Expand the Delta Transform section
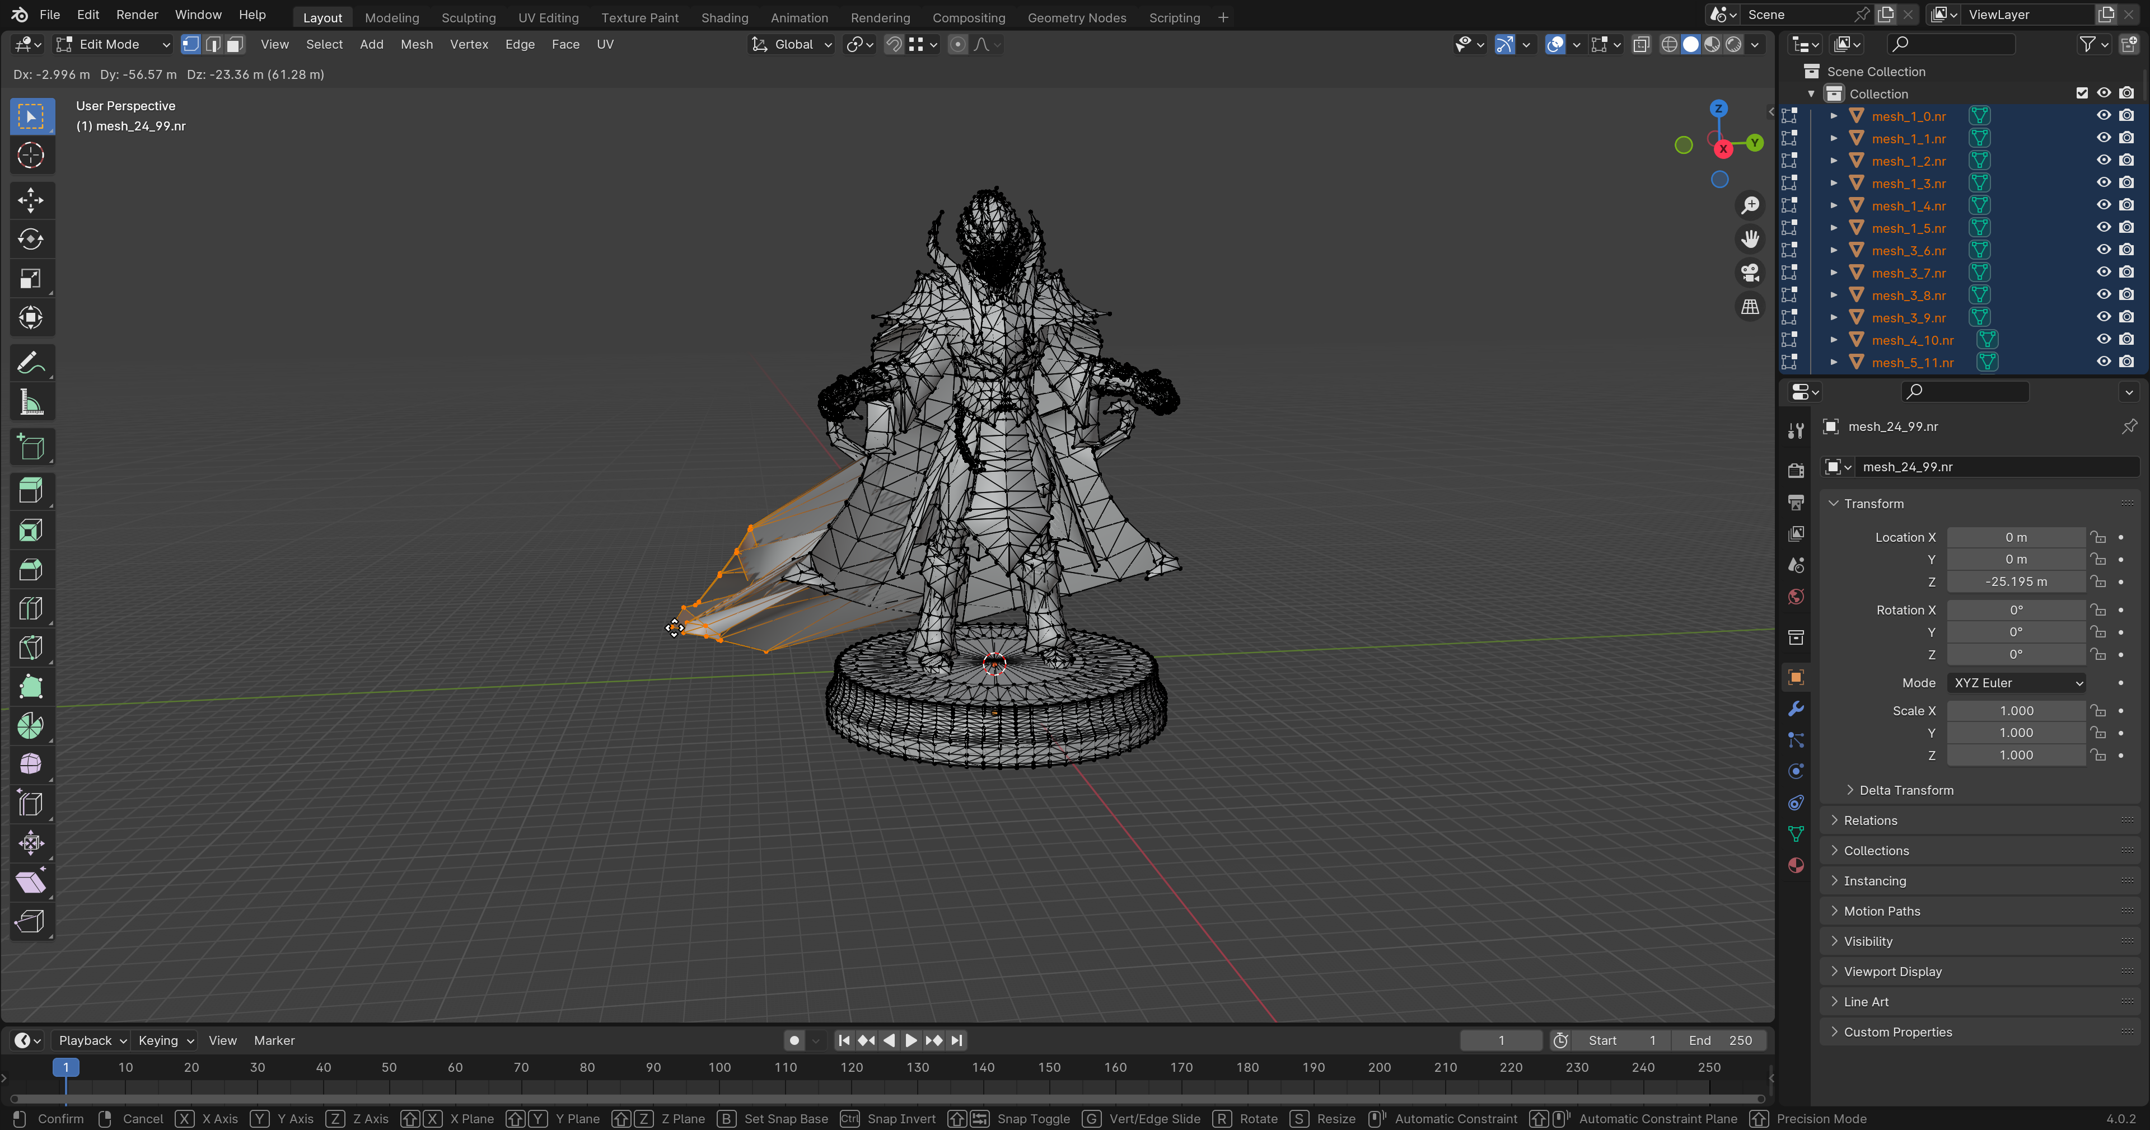The height and width of the screenshot is (1130, 2150). point(1905,790)
